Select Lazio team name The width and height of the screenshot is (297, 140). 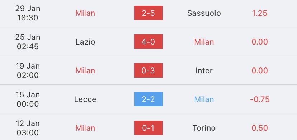click(85, 42)
